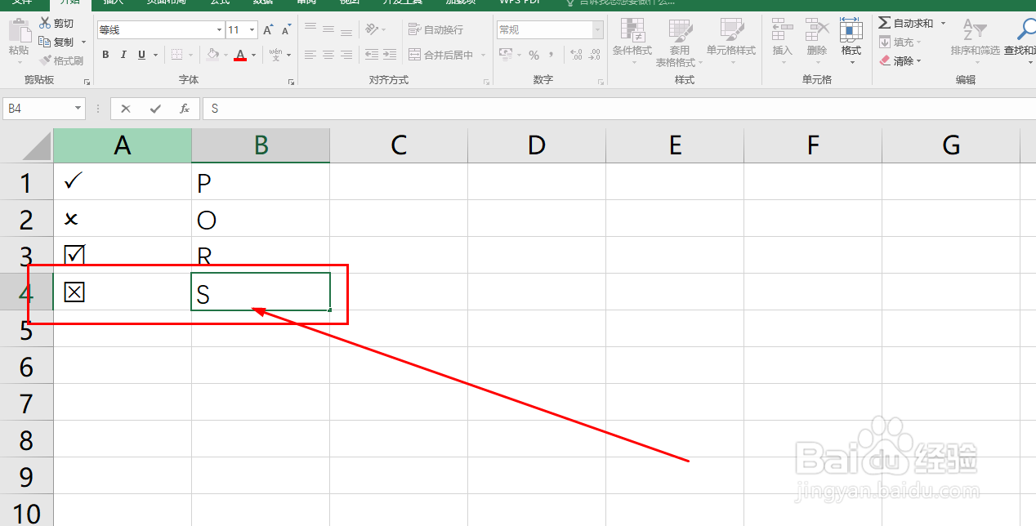The image size is (1036, 526).
Task: Open text orientation tool
Action: pos(372,29)
